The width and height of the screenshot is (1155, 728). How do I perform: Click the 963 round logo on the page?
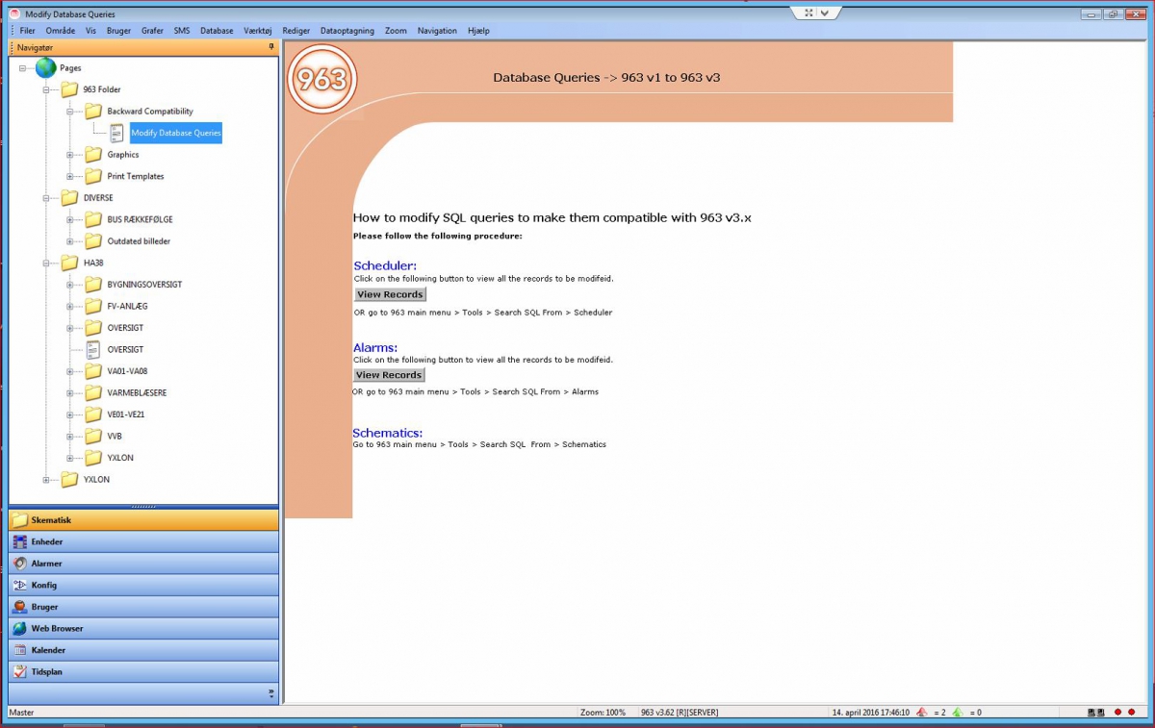(322, 79)
